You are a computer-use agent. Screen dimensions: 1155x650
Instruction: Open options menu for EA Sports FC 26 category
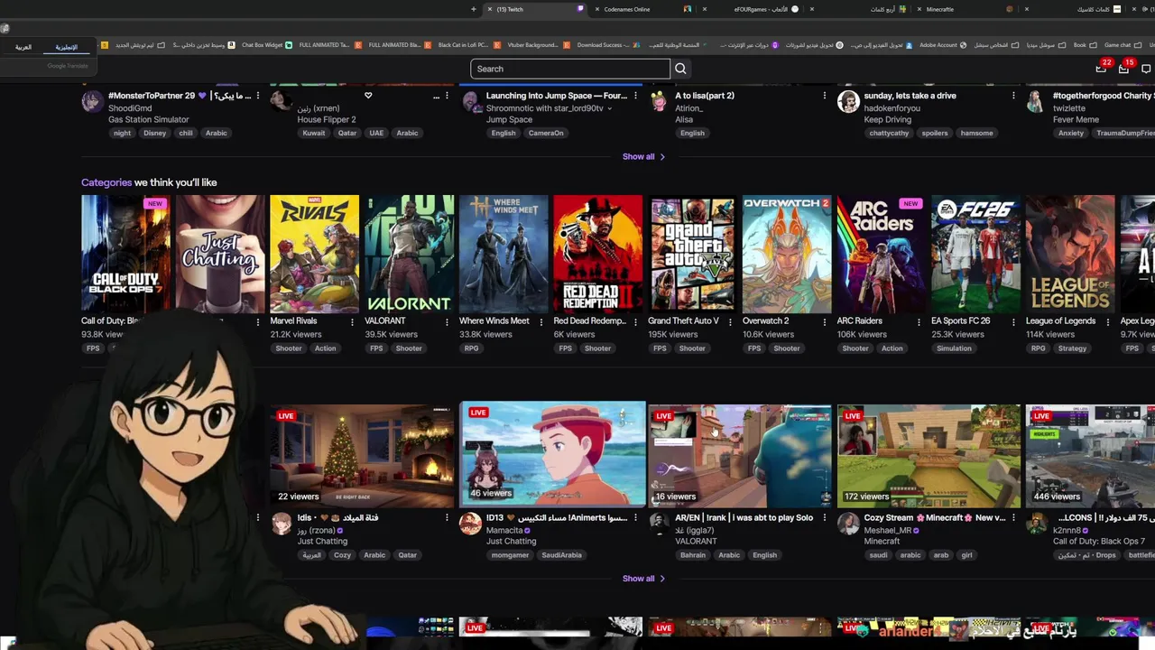click(1013, 321)
